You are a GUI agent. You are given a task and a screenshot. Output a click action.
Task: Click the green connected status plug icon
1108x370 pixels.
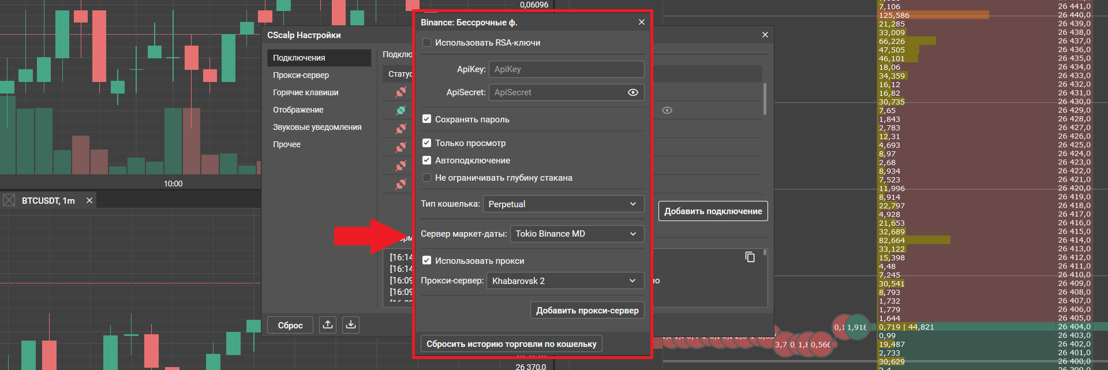tap(401, 110)
